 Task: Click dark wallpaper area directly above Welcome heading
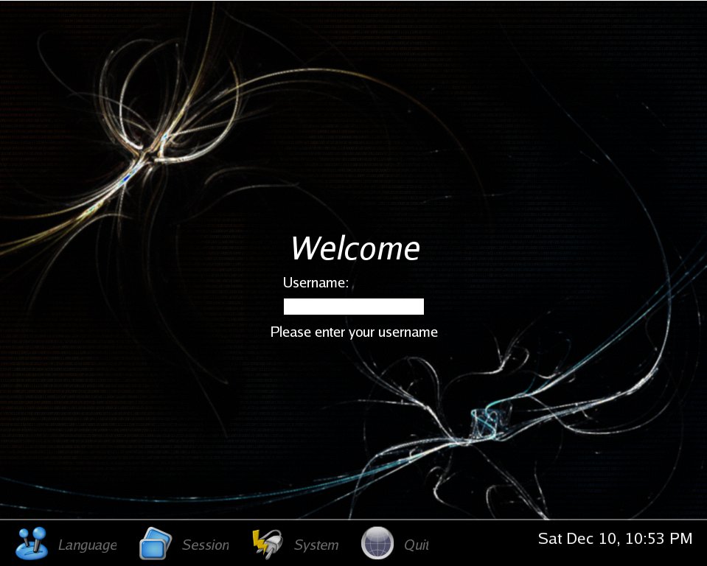click(354, 199)
